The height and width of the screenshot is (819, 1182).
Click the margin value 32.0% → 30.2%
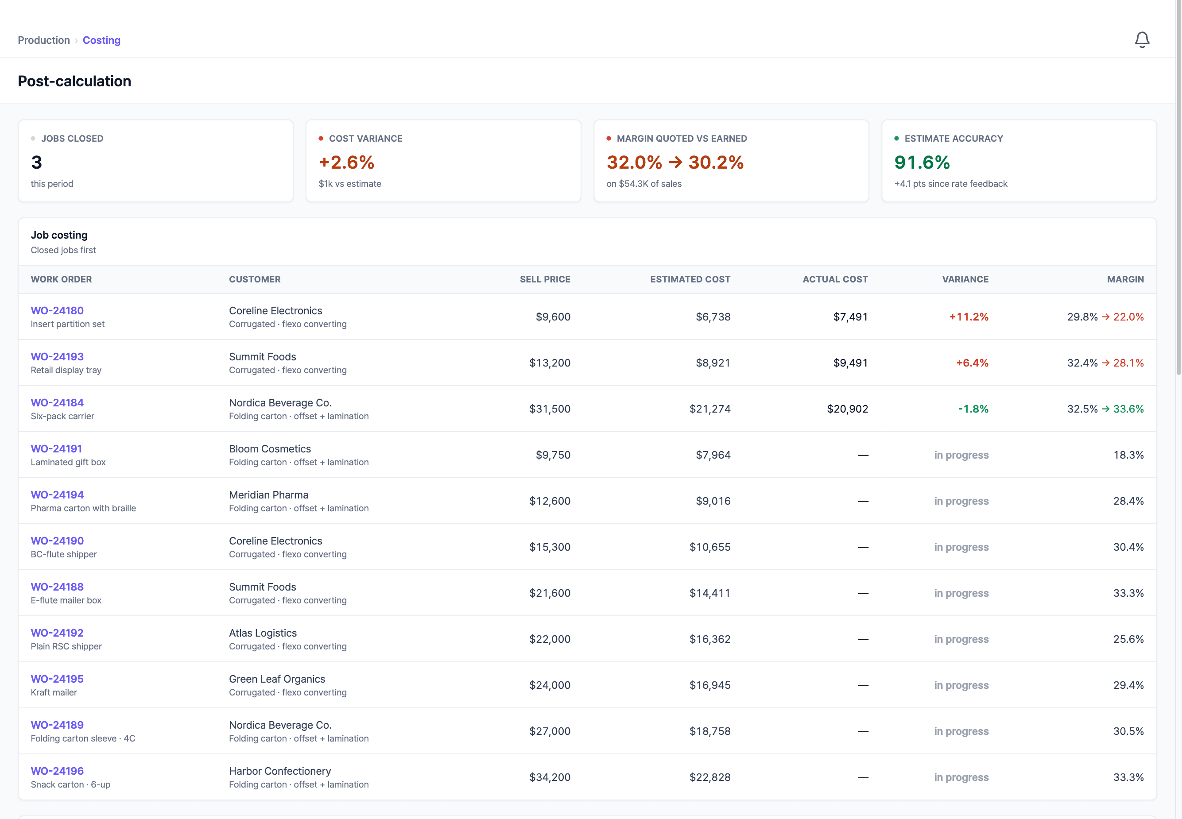coord(675,162)
